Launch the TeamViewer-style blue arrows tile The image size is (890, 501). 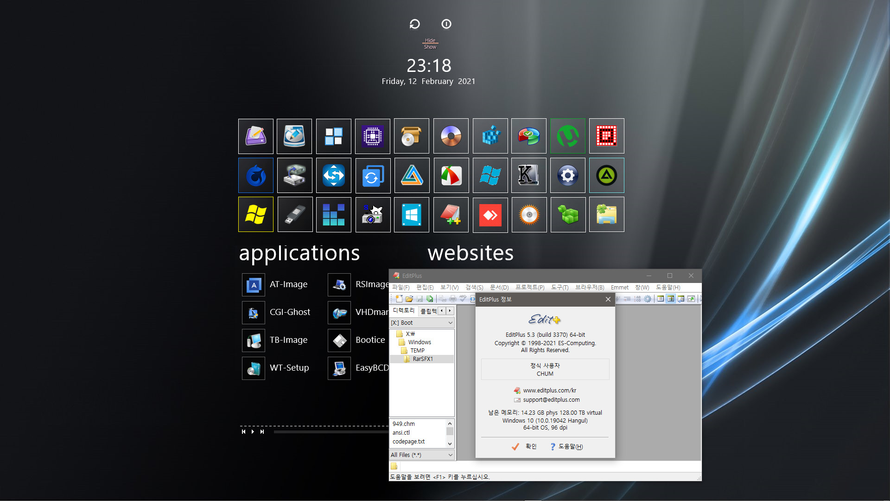coord(334,175)
